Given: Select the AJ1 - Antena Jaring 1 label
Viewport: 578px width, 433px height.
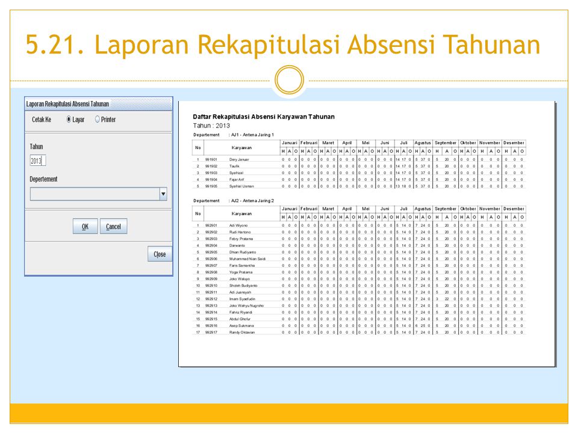Looking at the screenshot, I should [252, 135].
